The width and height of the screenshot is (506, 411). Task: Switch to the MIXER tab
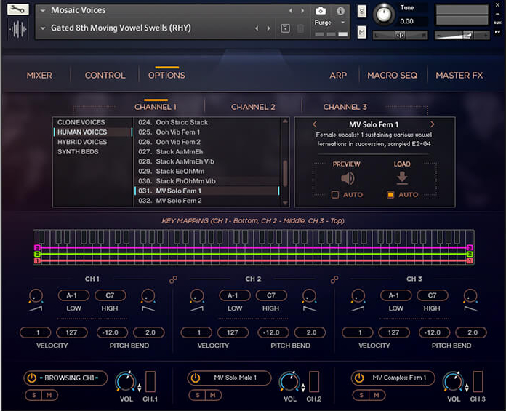[39, 76]
